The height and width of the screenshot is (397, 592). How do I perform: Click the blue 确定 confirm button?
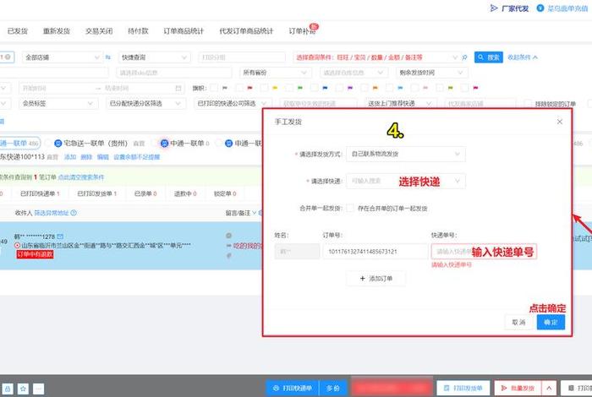[551, 323]
